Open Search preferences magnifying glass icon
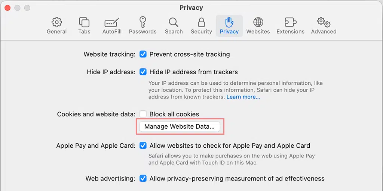This screenshot has height=191, width=383. tap(174, 22)
